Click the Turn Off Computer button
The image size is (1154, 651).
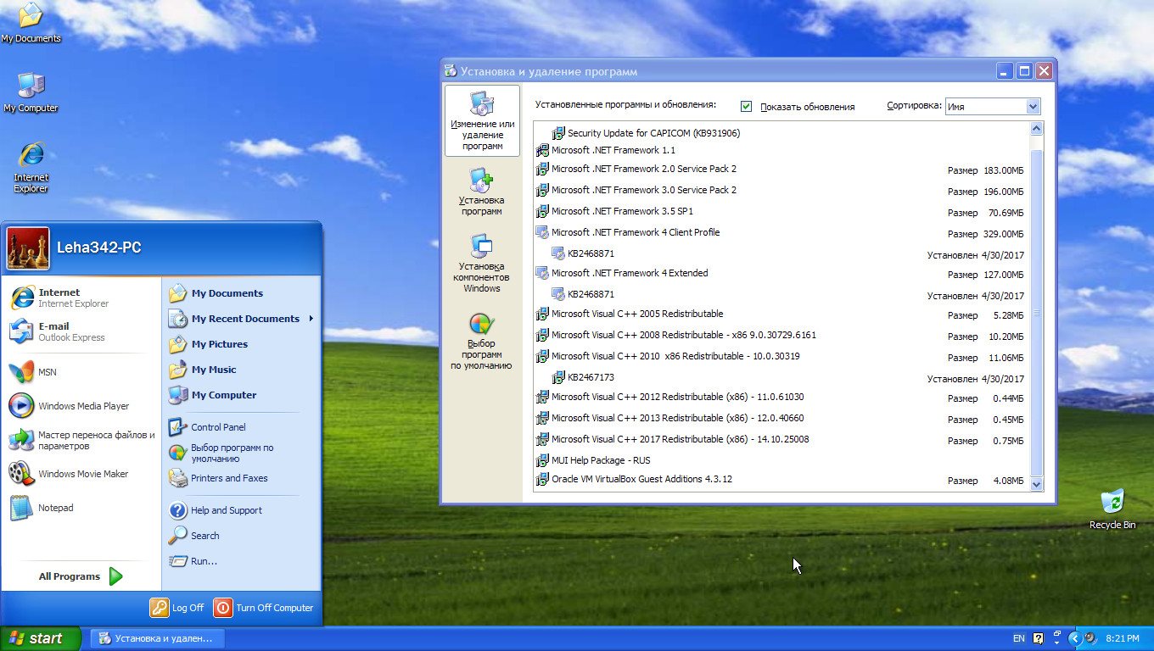coord(264,608)
